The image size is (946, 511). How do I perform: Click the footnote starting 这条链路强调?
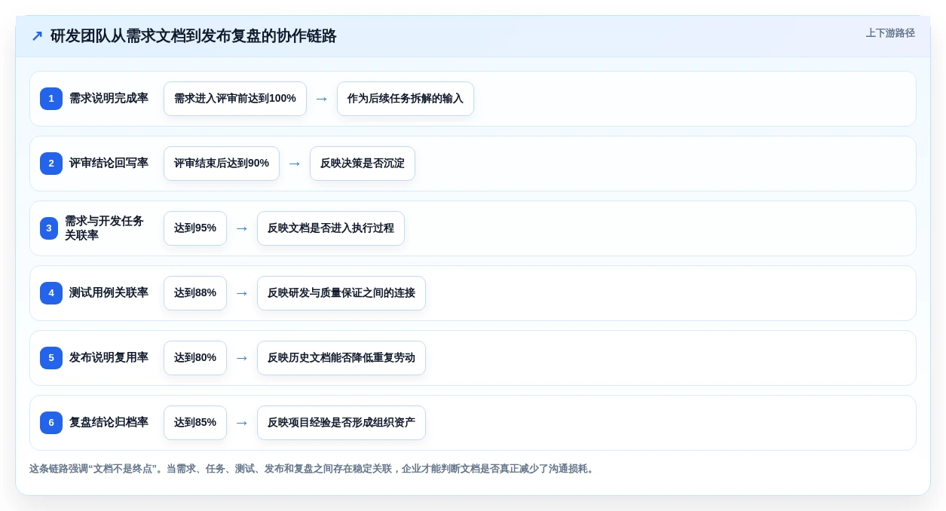[313, 469]
